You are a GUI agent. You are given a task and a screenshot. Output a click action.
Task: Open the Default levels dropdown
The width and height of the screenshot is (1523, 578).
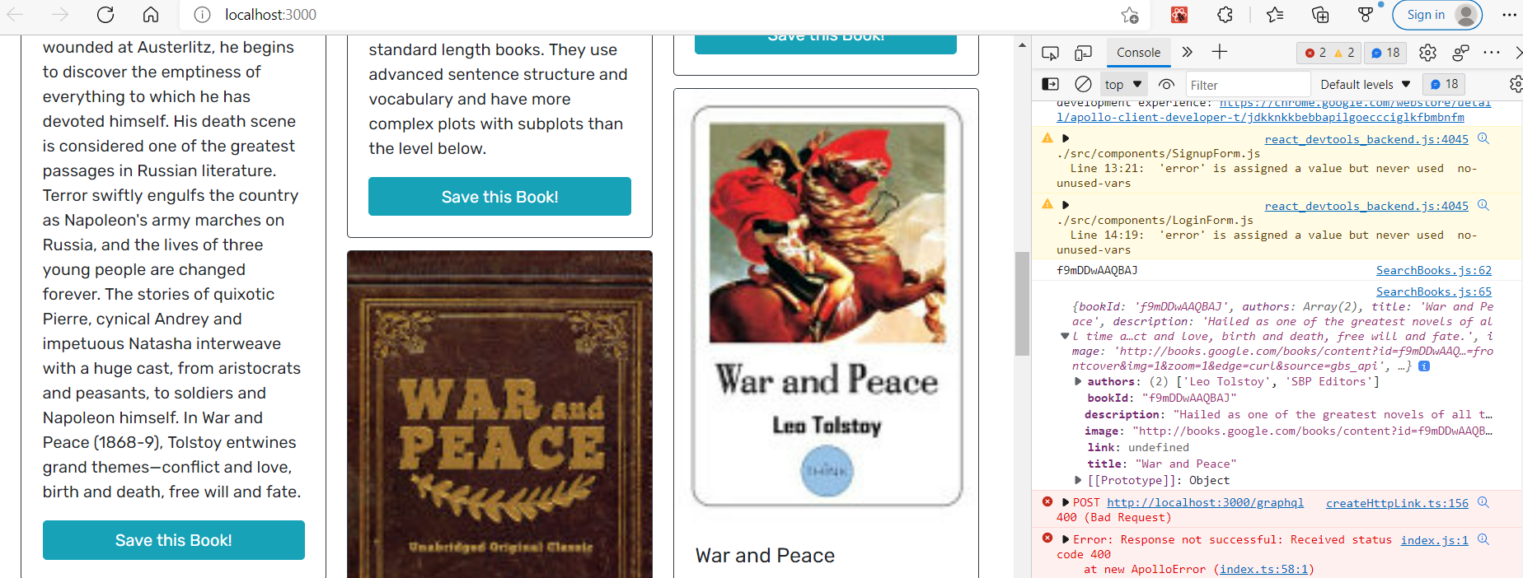click(x=1366, y=84)
